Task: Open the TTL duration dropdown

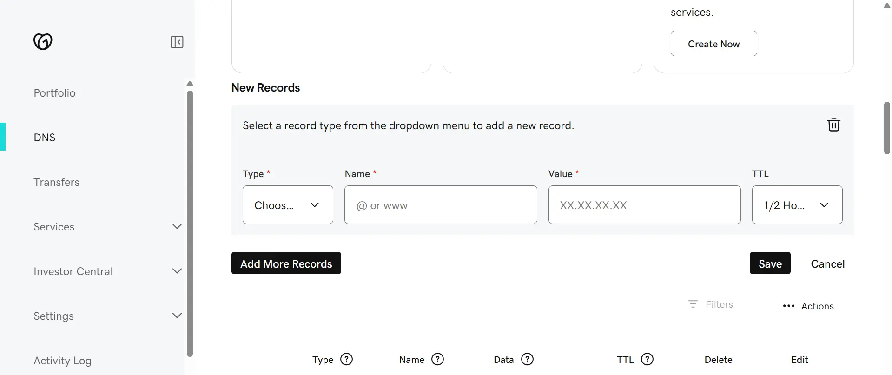Action: point(797,204)
